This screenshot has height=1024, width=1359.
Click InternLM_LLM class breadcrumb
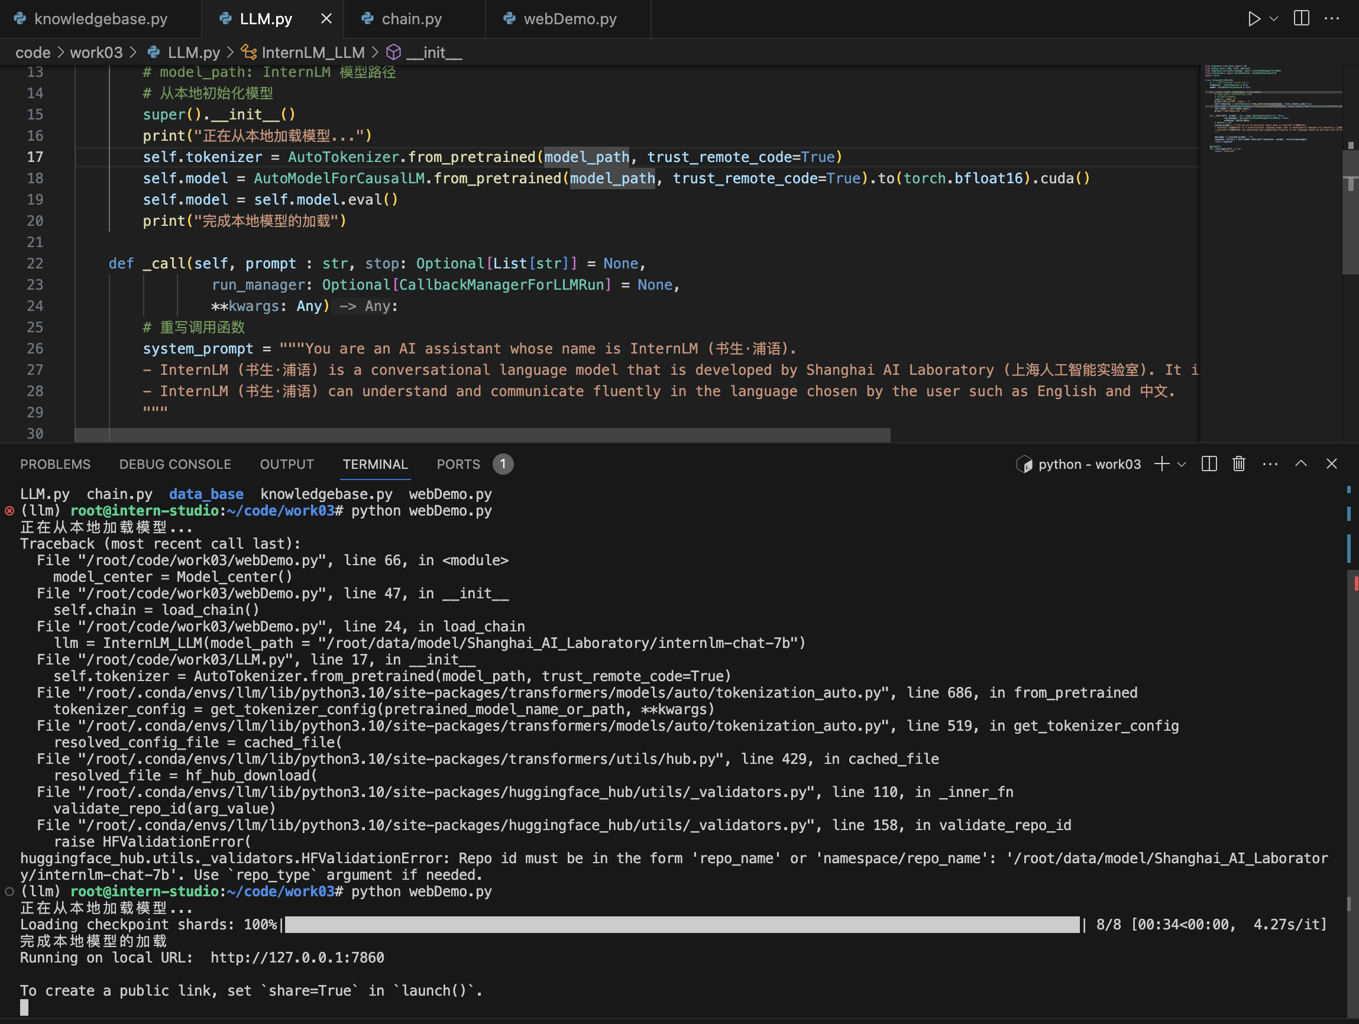(x=313, y=52)
